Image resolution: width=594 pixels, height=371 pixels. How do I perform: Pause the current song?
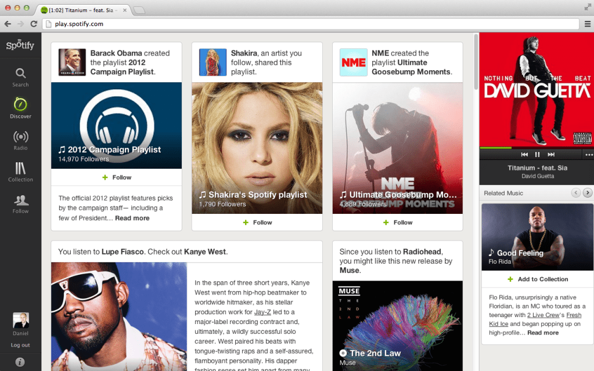click(537, 154)
